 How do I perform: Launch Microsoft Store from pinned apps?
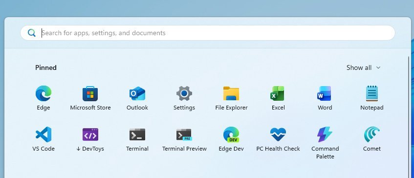point(90,93)
